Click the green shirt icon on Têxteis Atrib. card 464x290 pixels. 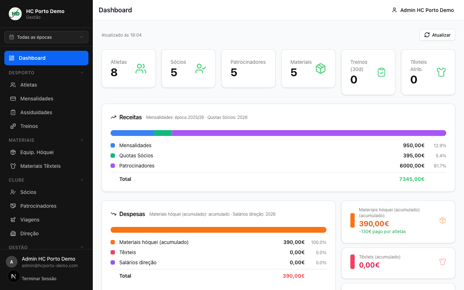coord(441,72)
